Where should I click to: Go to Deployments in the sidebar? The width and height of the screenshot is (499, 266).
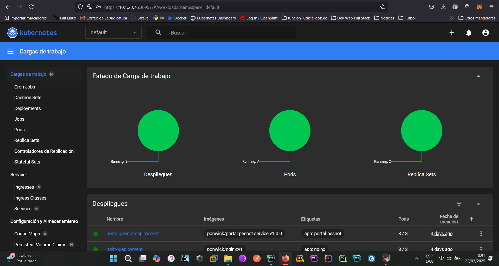(x=28, y=108)
